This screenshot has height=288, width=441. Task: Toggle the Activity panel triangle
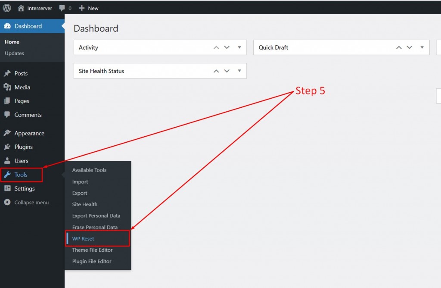click(x=239, y=47)
